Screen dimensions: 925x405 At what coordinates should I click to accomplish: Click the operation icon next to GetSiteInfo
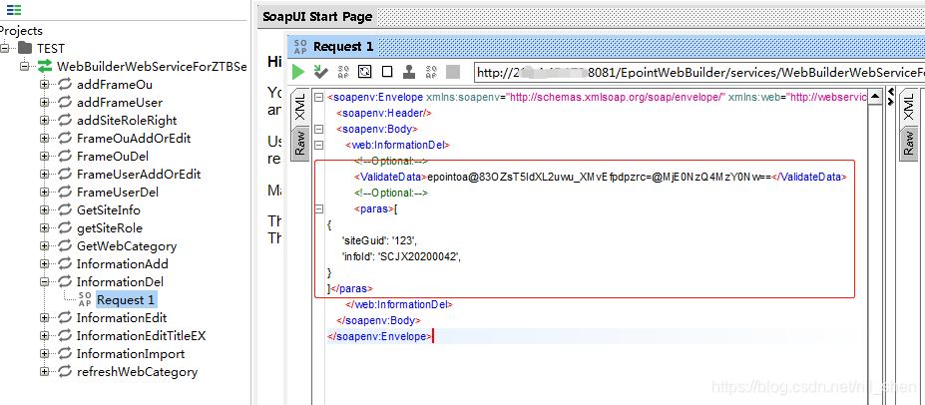coord(64,209)
